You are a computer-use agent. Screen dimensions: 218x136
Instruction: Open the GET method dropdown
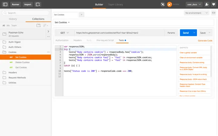click(64, 33)
